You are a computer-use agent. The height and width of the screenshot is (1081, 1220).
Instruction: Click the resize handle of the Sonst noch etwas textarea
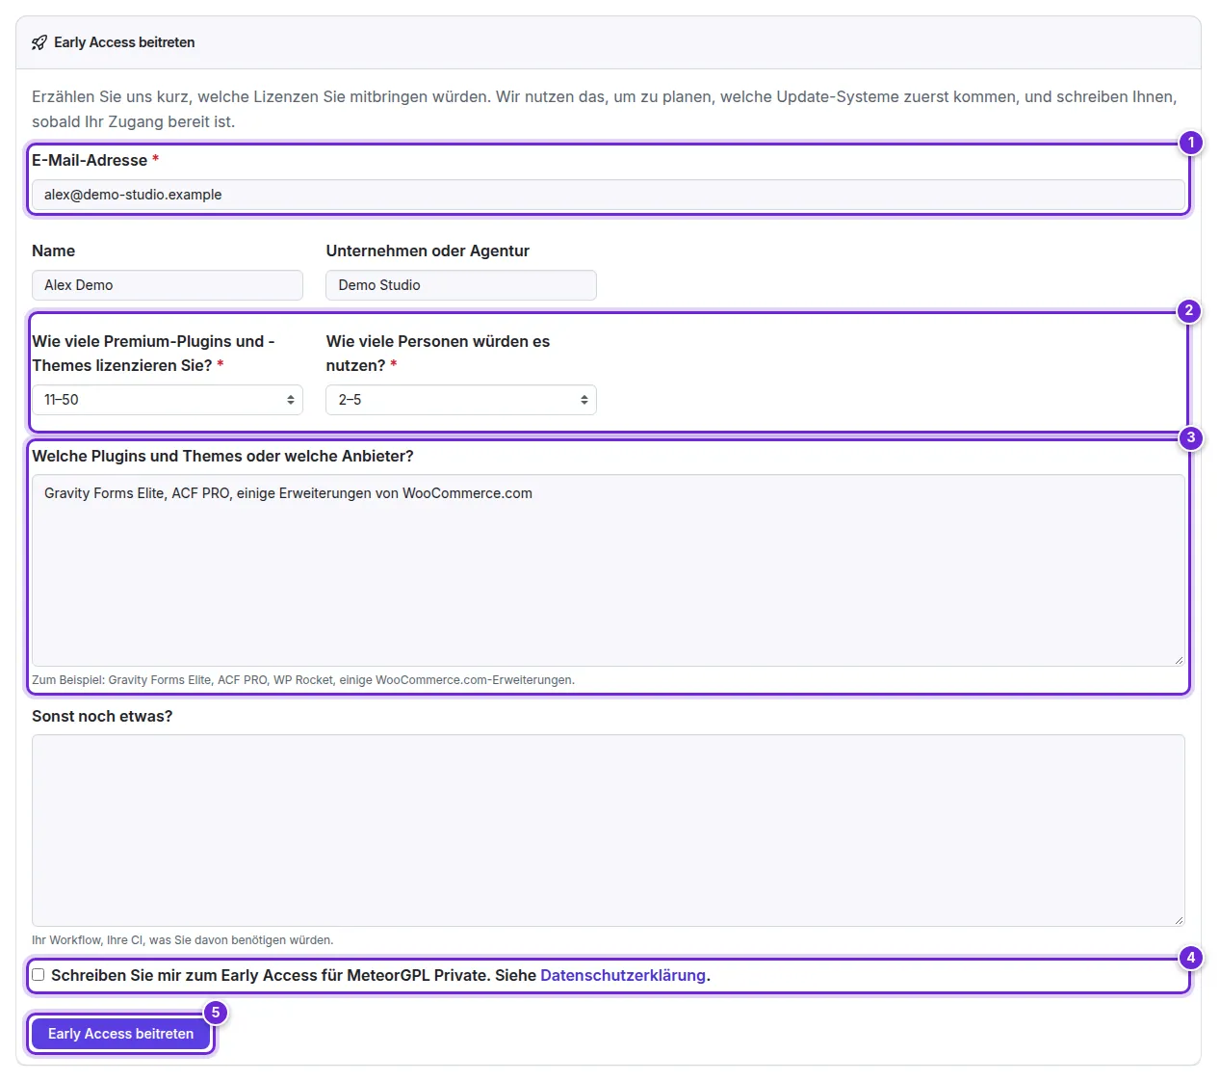[x=1179, y=920]
